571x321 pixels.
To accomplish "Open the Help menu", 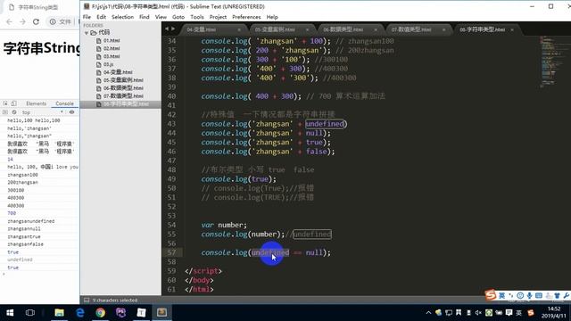I will coord(272,17).
